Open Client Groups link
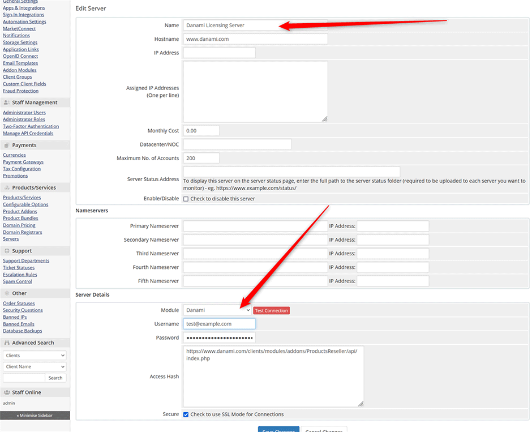 click(x=18, y=76)
